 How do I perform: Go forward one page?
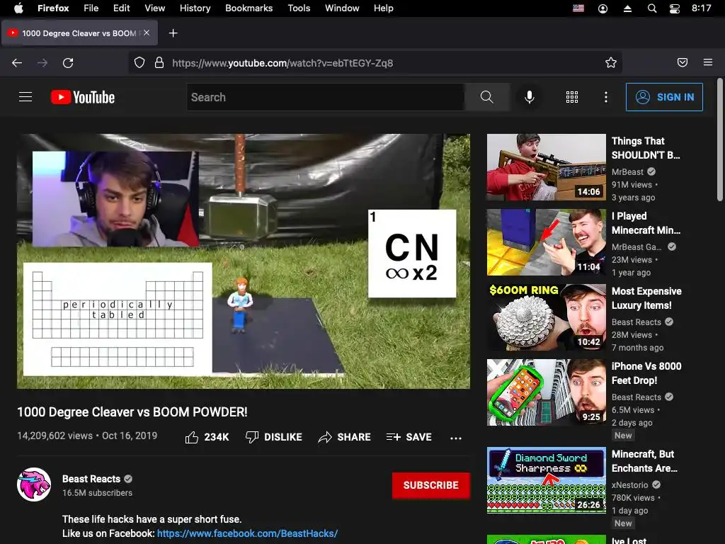pyautogui.click(x=42, y=63)
